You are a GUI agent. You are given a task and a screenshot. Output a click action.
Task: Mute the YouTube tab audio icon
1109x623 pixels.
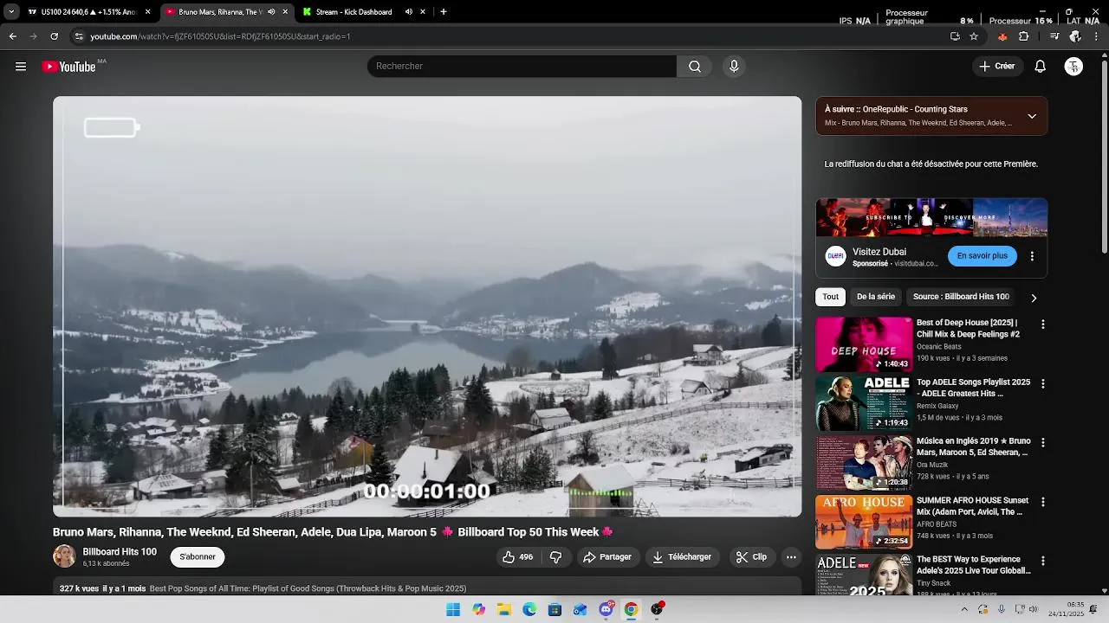tap(272, 12)
